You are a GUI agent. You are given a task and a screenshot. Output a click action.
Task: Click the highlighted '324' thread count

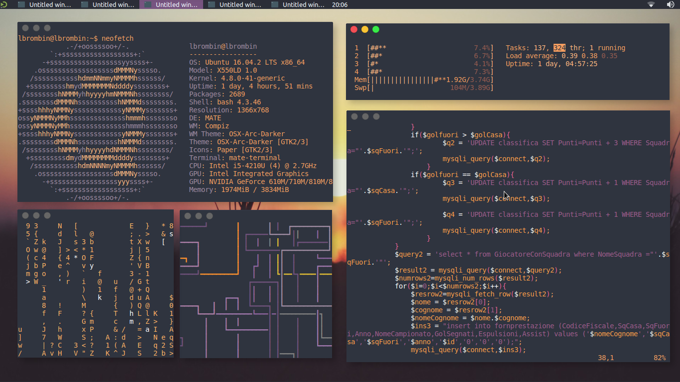tap(560, 48)
